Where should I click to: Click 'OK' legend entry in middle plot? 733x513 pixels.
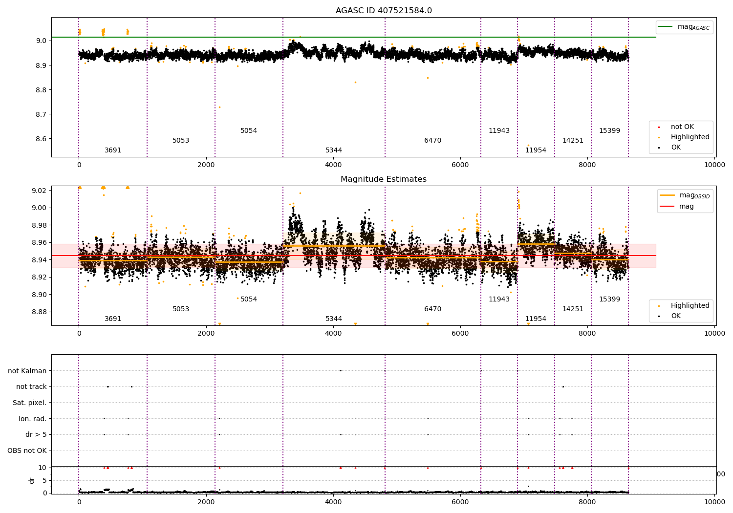coord(670,316)
